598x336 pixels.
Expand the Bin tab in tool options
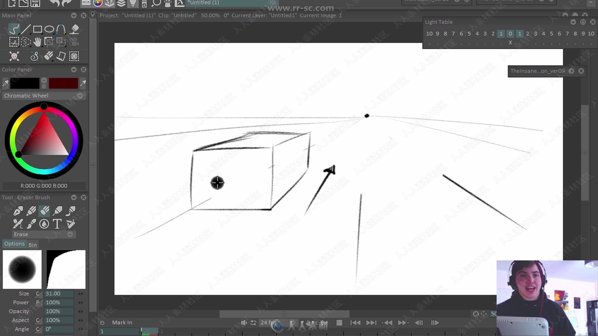pos(32,245)
